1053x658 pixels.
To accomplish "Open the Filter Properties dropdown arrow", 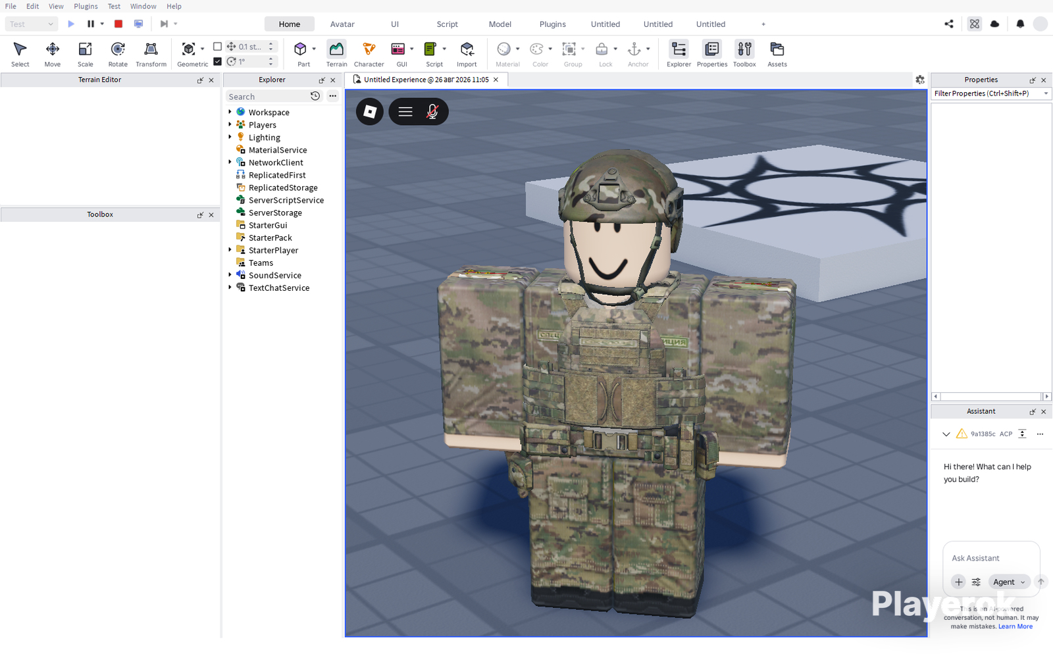I will click(x=1046, y=93).
